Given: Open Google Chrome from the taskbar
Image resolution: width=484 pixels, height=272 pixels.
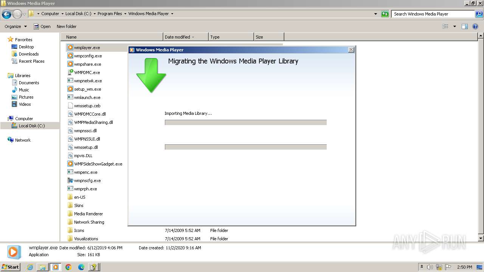Looking at the screenshot, I should [68, 267].
